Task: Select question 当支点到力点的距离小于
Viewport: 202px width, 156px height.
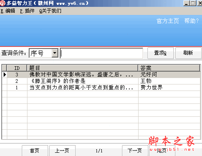Action: tap(83, 88)
